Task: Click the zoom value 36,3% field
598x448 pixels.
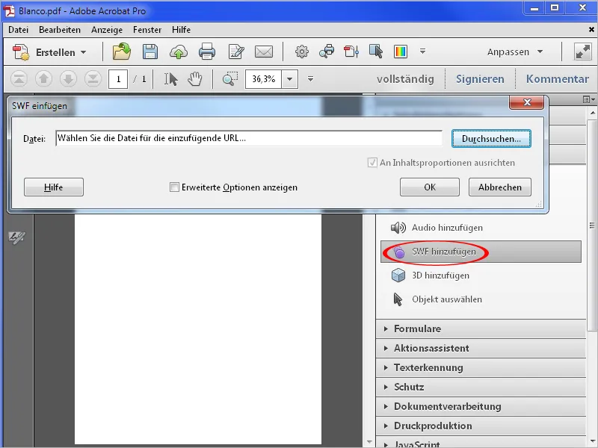Action: (x=264, y=79)
